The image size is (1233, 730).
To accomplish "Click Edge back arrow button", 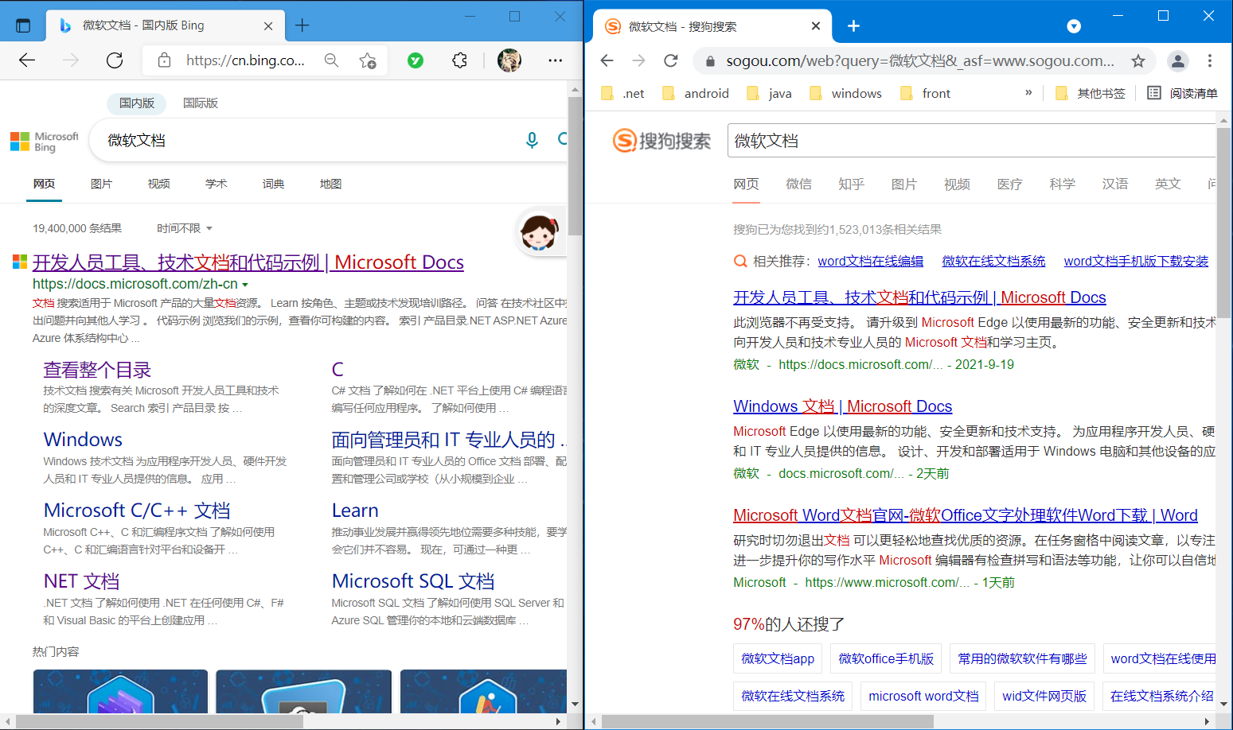I will (27, 60).
